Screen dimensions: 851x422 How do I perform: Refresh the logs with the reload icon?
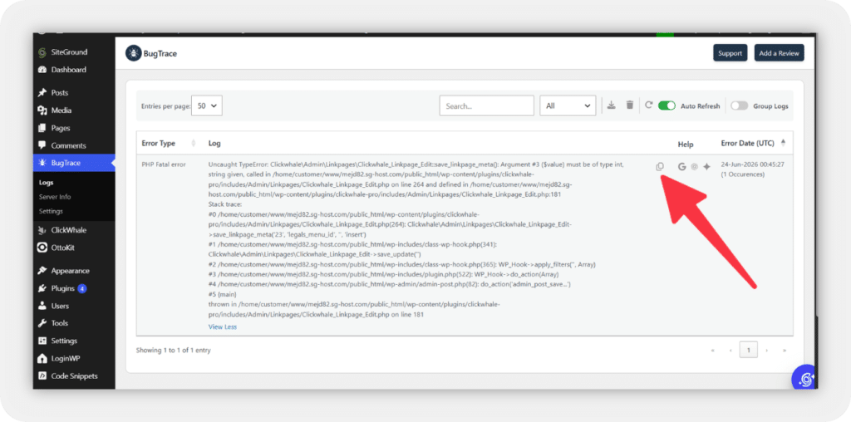click(648, 105)
